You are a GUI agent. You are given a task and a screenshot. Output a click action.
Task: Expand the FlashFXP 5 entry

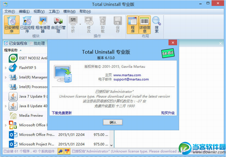[6, 68]
